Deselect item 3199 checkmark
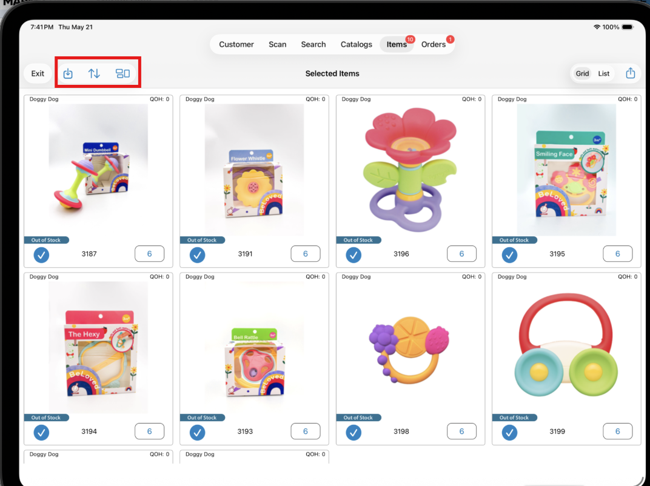Viewport: 650px width, 486px height. [x=509, y=432]
